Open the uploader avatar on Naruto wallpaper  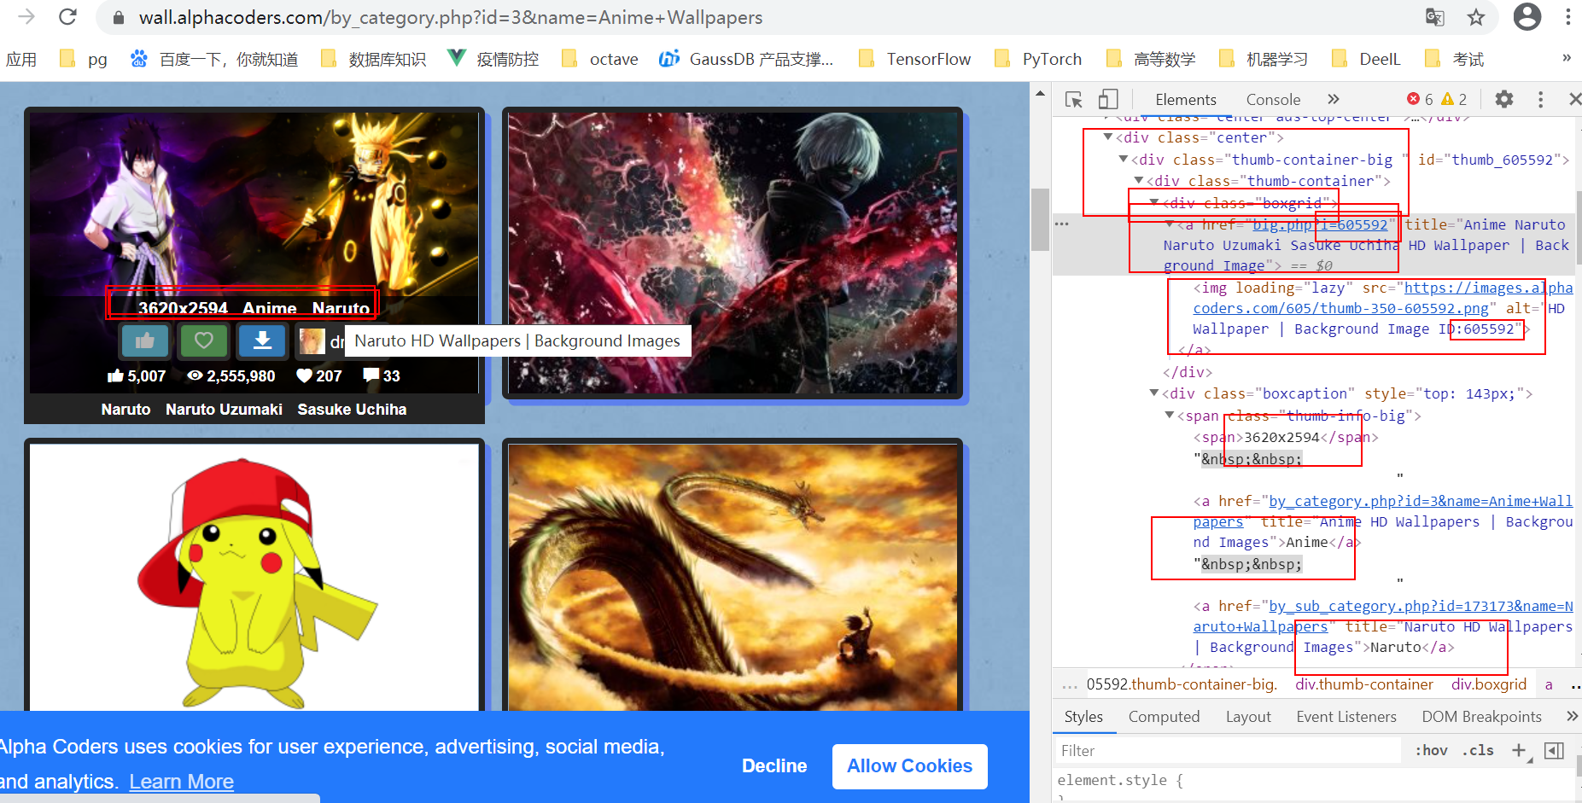312,341
